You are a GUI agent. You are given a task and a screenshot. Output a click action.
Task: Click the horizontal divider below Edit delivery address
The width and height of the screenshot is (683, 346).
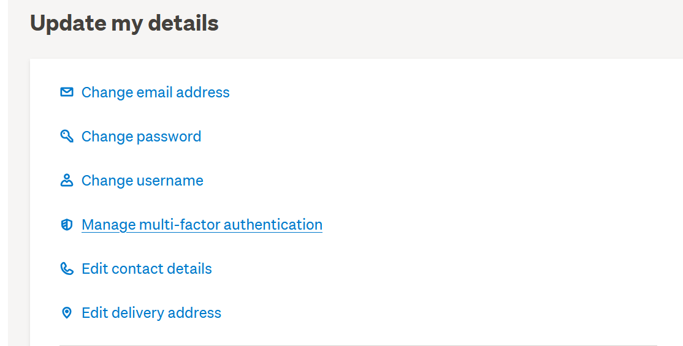tap(358, 345)
